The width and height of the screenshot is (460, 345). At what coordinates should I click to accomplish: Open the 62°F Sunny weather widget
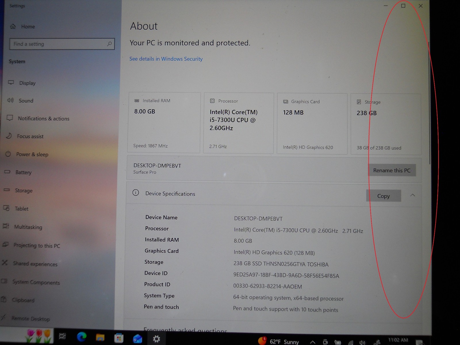[x=278, y=341]
